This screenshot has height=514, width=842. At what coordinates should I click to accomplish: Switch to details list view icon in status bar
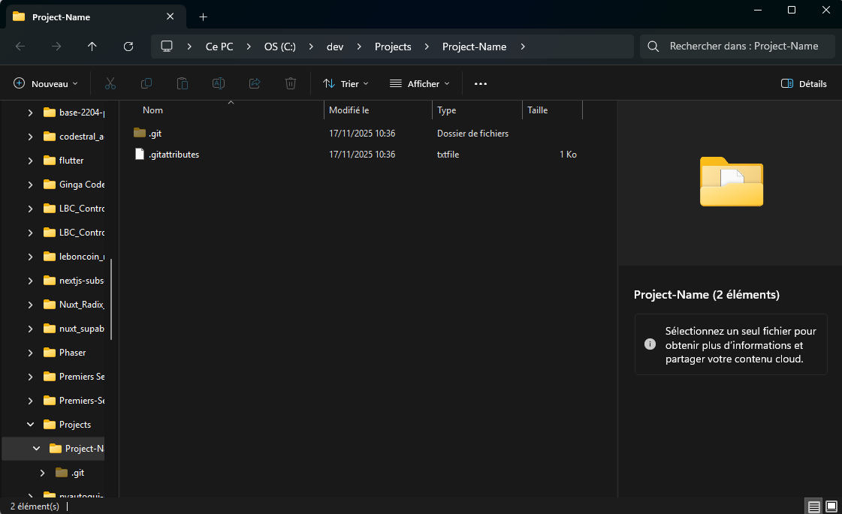(813, 506)
